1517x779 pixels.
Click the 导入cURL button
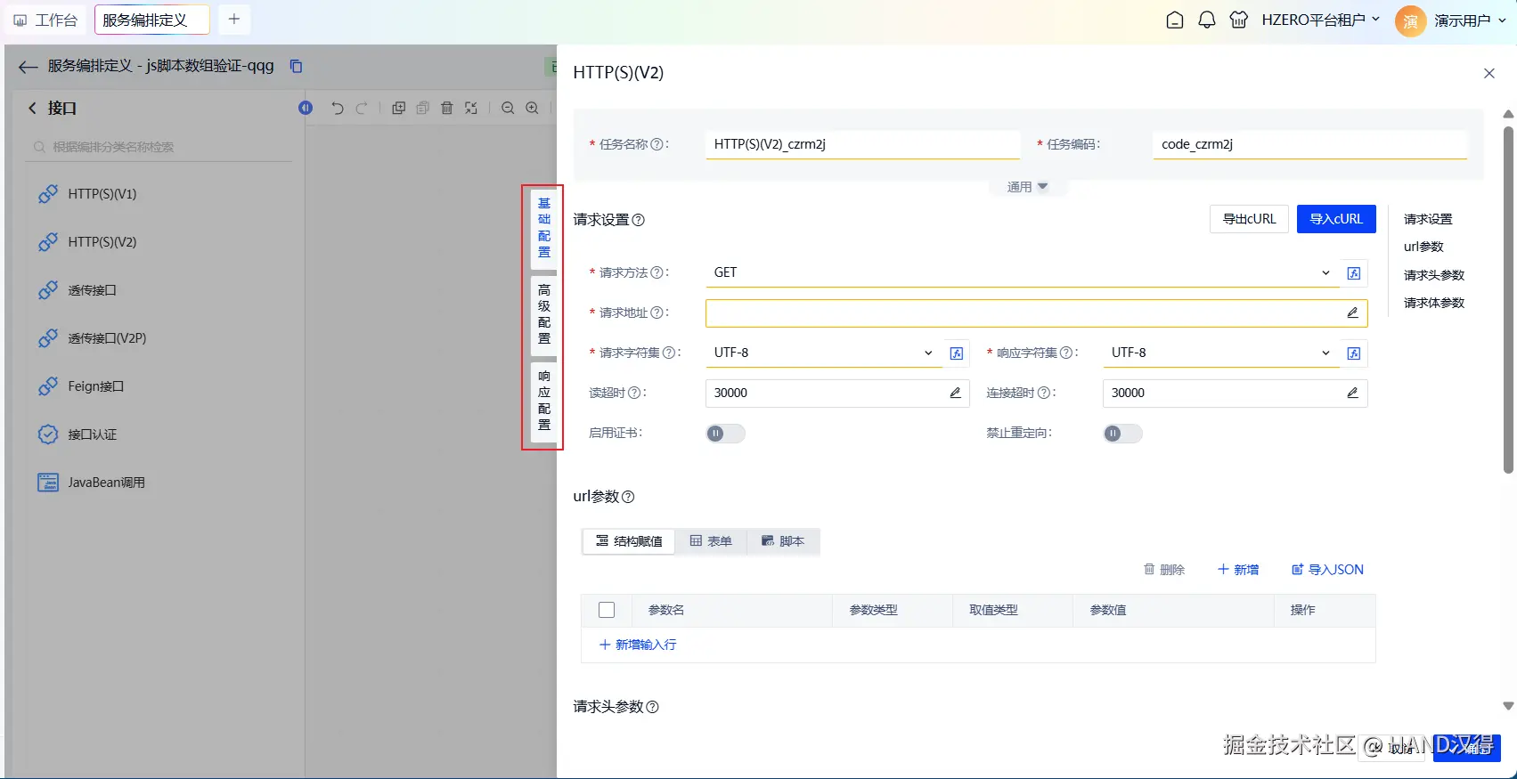(x=1336, y=219)
